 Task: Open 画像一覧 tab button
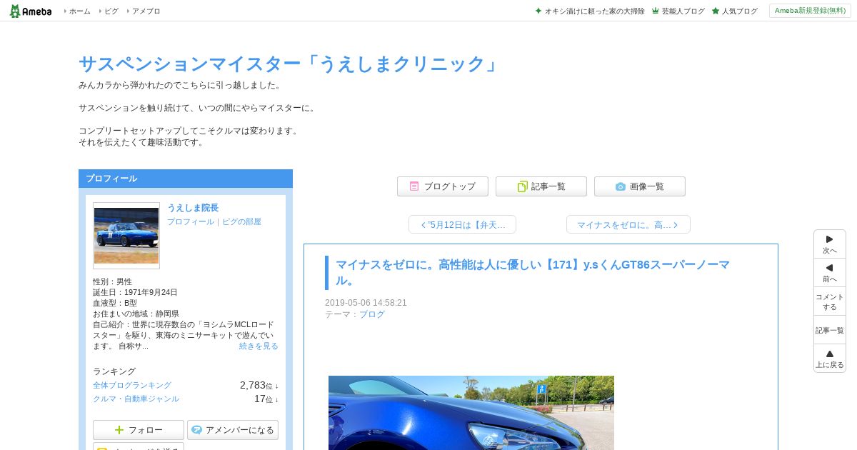pyautogui.click(x=640, y=186)
